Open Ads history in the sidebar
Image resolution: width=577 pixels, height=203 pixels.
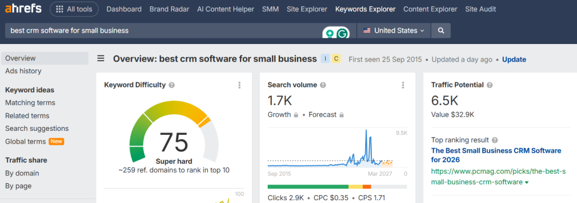23,71
